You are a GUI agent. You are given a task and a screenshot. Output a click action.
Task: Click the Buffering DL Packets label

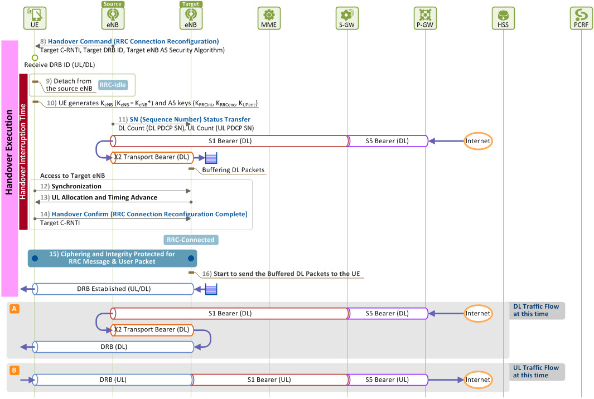(233, 170)
